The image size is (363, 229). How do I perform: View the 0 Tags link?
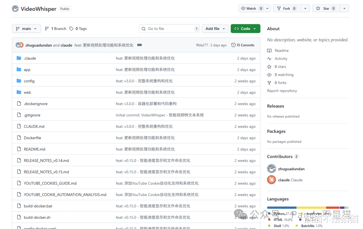coord(78,29)
